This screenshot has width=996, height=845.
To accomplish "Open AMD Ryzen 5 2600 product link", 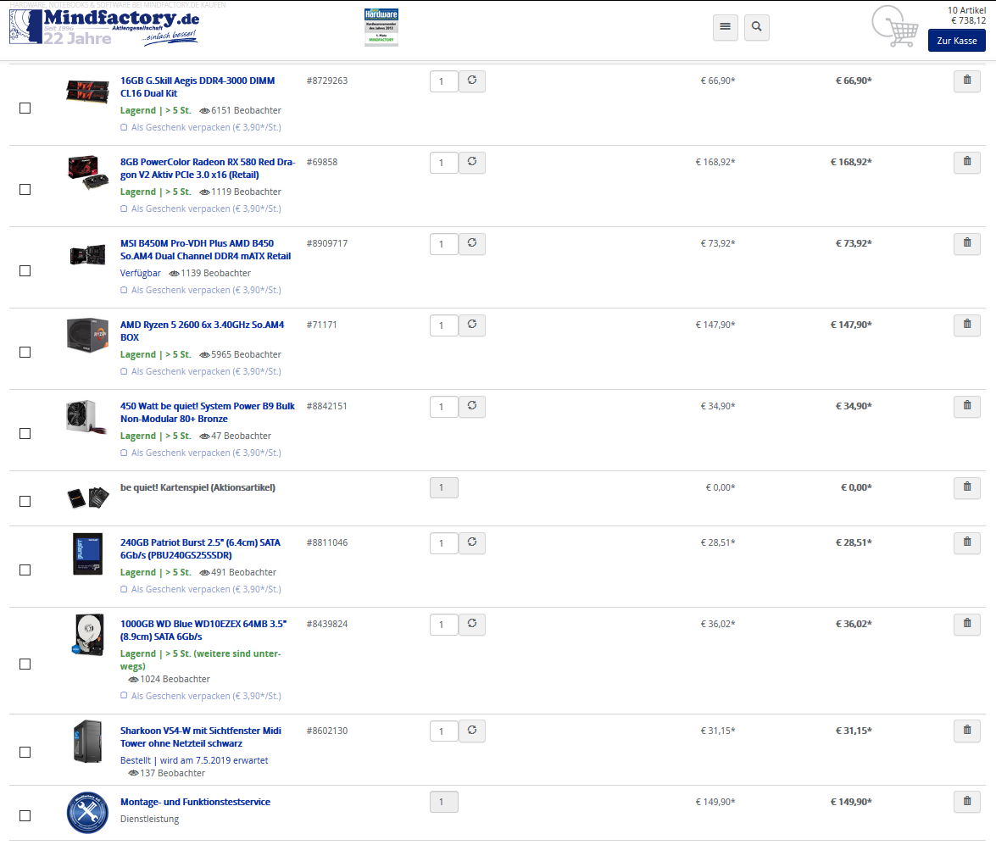I will [x=202, y=331].
